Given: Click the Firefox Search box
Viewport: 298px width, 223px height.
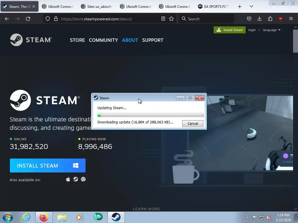Looking at the screenshot, I should [x=206, y=19].
